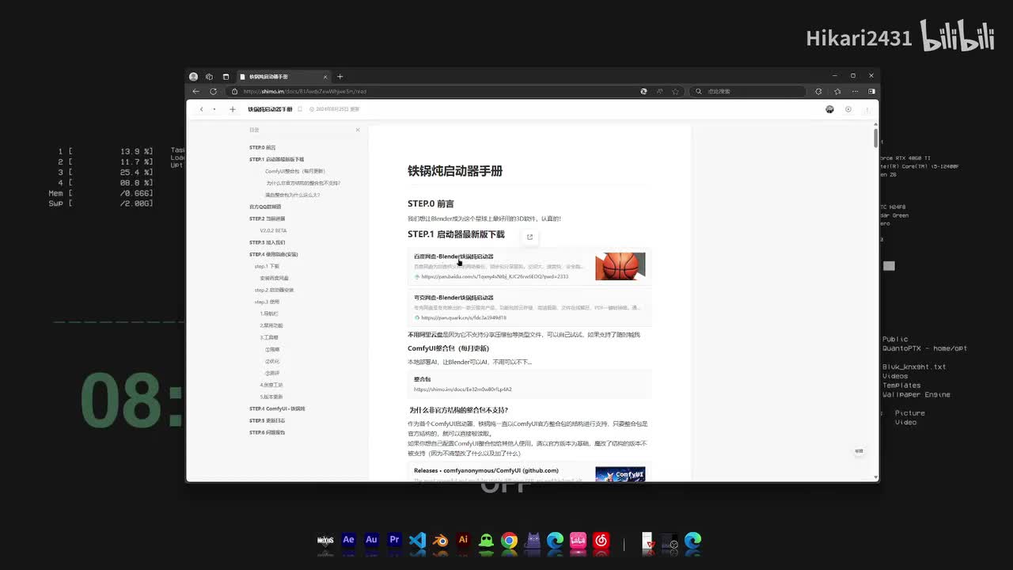
Task: Open the dark window thumbnail in dock
Action: click(x=670, y=541)
